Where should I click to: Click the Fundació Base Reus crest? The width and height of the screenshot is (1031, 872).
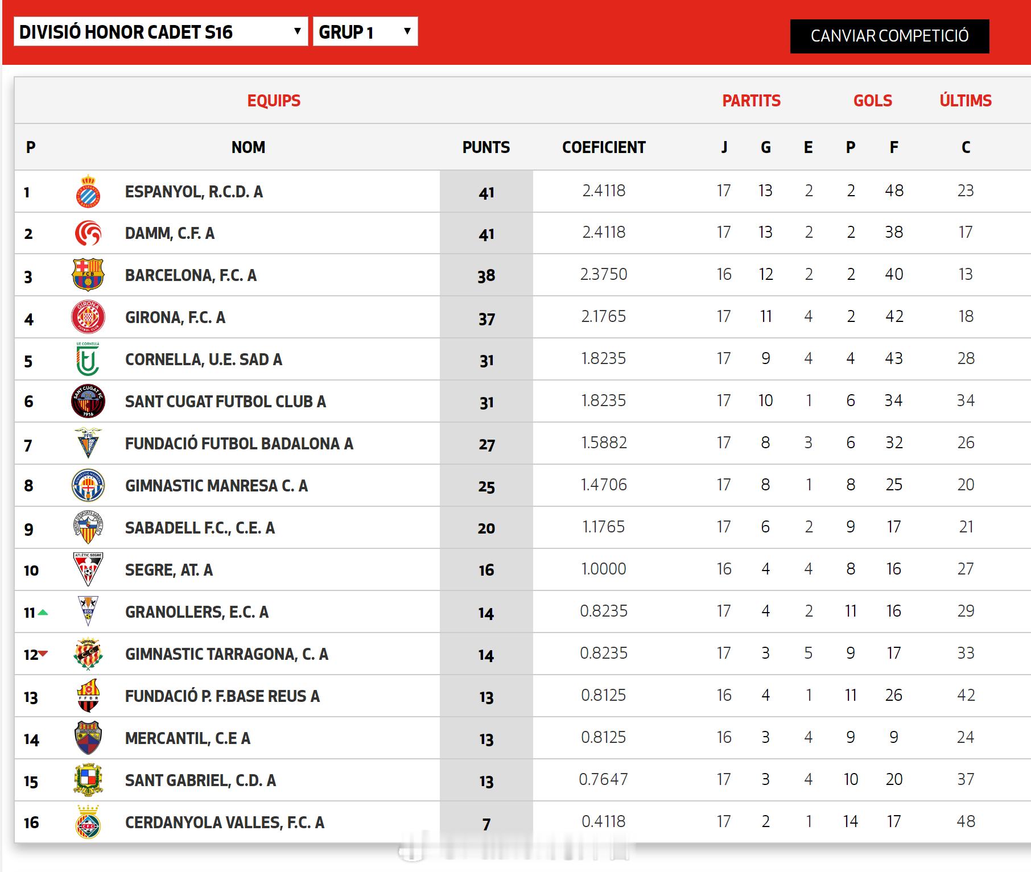click(88, 696)
